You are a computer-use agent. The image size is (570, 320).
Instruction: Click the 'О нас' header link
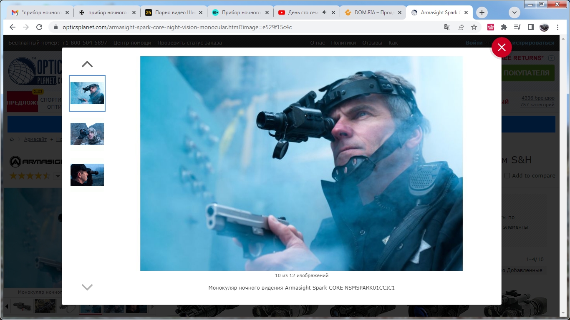tap(318, 42)
